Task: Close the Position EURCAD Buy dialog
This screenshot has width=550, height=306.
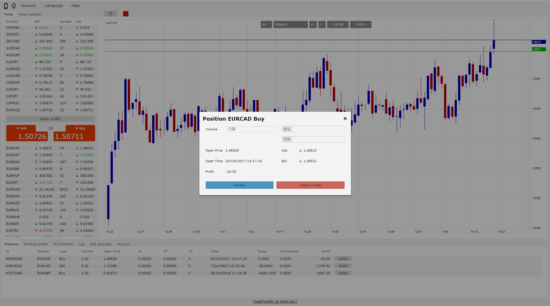Action: click(x=345, y=118)
